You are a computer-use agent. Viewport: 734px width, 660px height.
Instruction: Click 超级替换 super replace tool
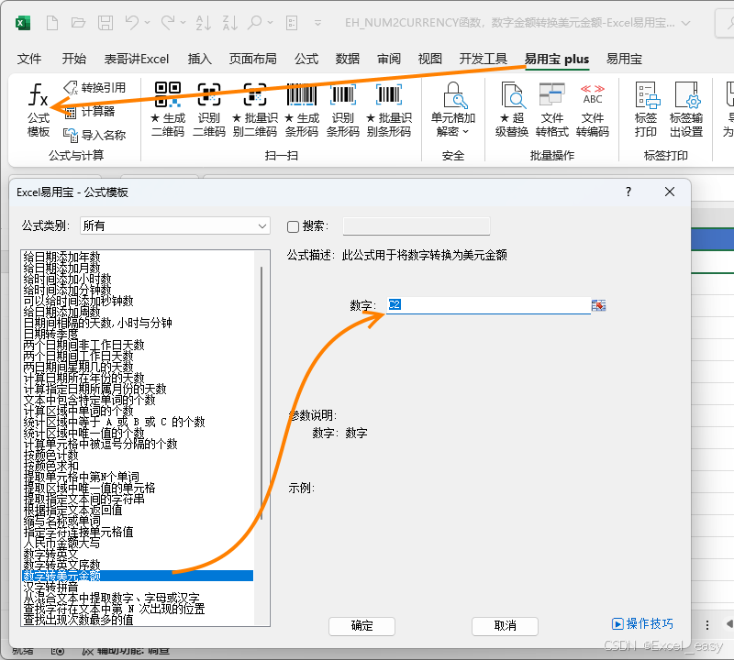pos(512,110)
